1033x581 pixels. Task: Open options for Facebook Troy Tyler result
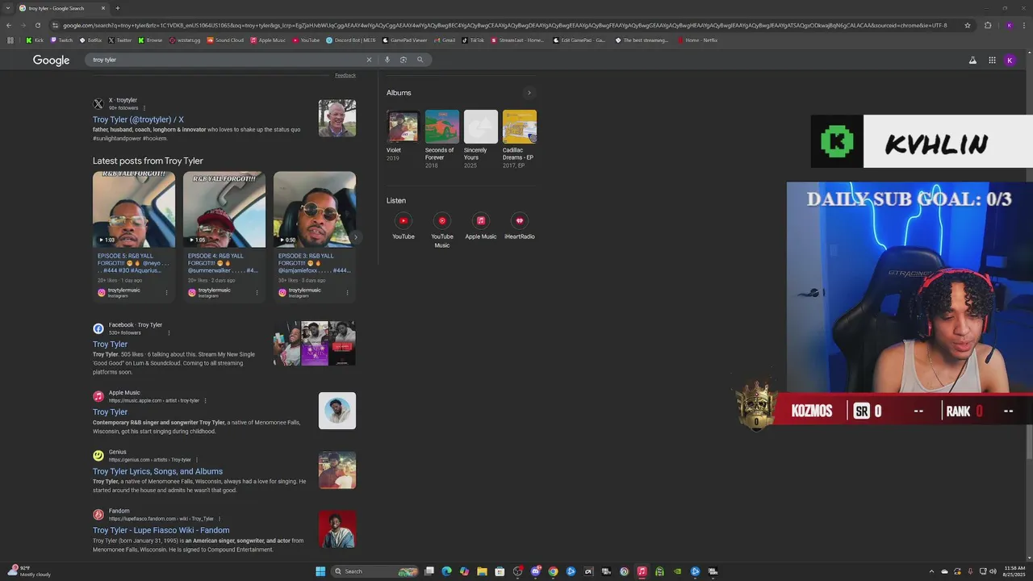point(169,332)
